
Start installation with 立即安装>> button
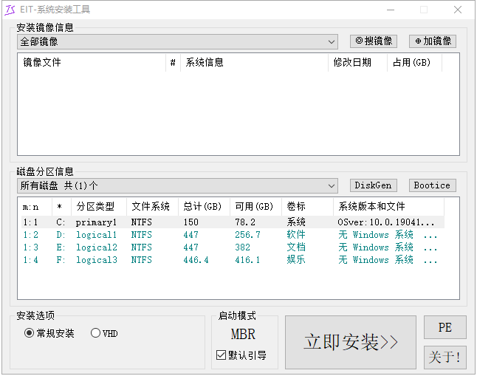coord(351,342)
